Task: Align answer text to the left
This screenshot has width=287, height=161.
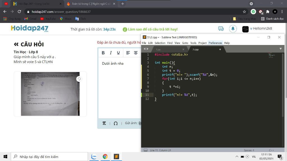Action: tap(128, 53)
